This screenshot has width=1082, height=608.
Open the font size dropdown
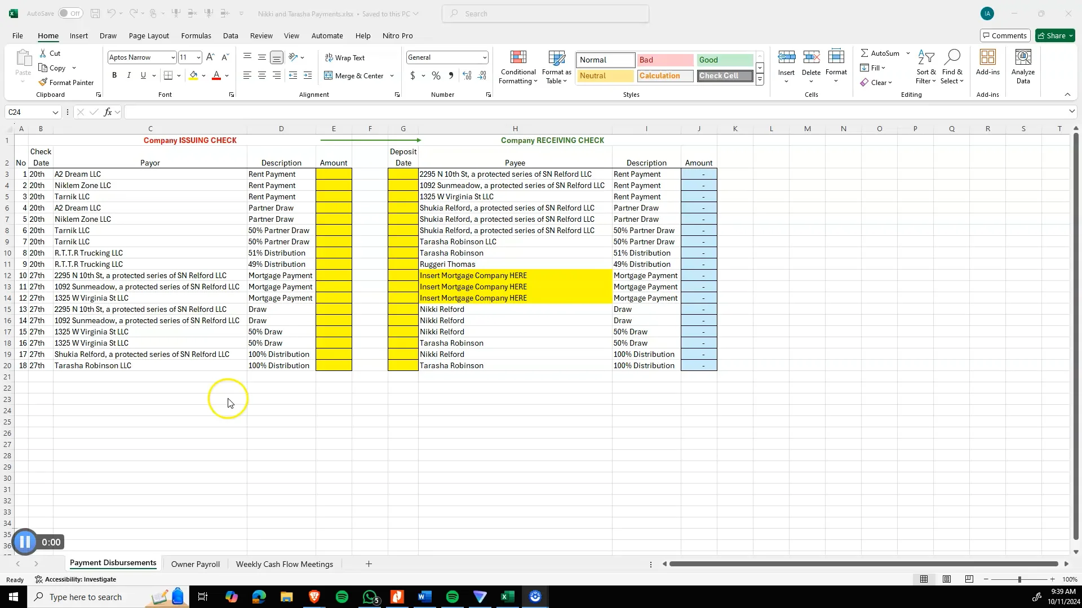tap(198, 57)
